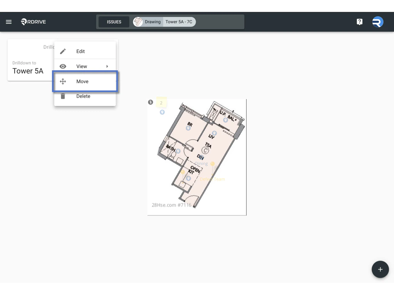Open the Tower 5A - 7C tab
This screenshot has height=295, width=394.
coord(179,22)
